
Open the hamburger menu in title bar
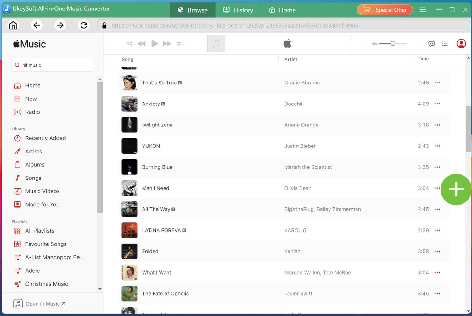[x=423, y=10]
